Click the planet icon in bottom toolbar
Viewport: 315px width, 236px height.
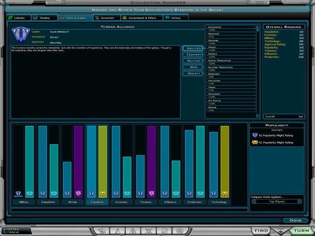click(102, 231)
